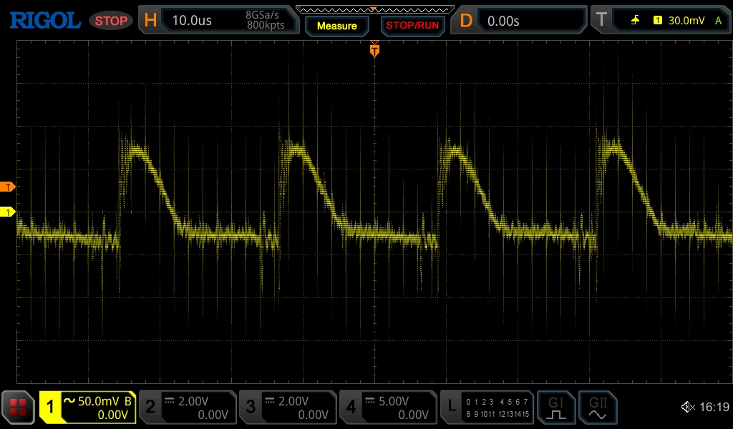Enable channel 4 with 5.00V scale
Viewport: 733px width, 429px height.
click(387, 408)
